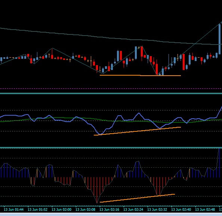Select the orange support line under price lows
Image resolution: width=222 pixels, height=216 pixels.
[140, 76]
